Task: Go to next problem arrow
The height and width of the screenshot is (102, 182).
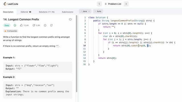Action: coord(126,4)
